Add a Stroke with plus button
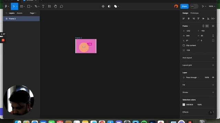Viewport: 220px width, 123px height. (x=213, y=92)
